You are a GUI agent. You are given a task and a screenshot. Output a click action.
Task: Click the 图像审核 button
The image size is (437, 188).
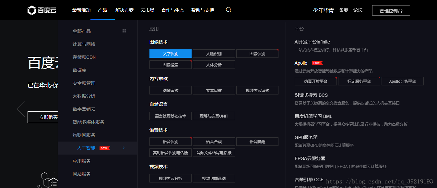[x=171, y=90]
